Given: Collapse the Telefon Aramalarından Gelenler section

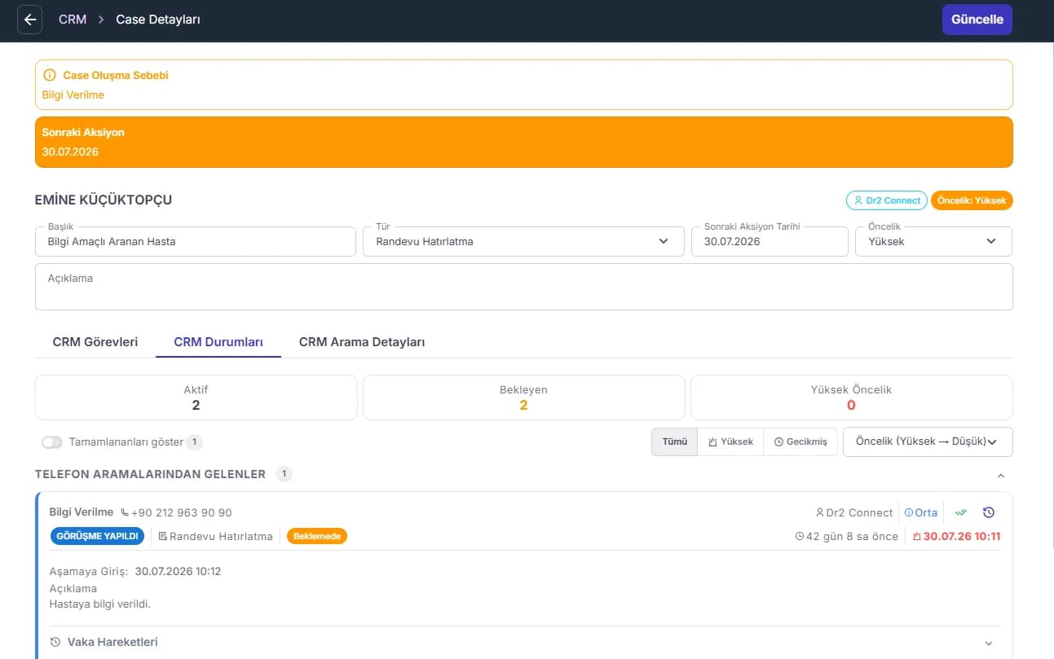Looking at the screenshot, I should click(1001, 475).
